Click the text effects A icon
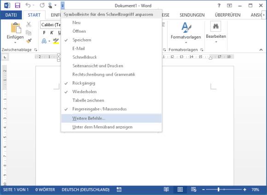 click(44, 41)
